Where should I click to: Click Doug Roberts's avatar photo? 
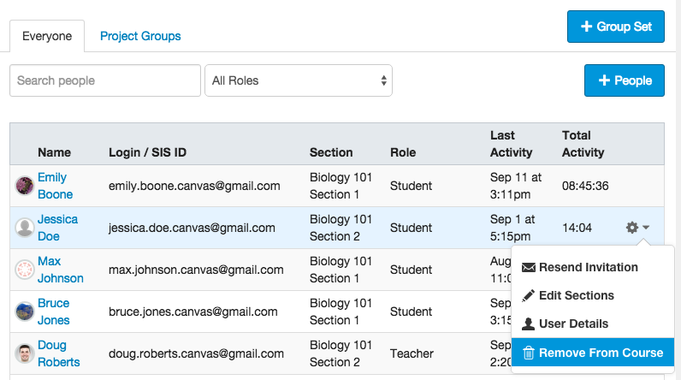tap(25, 353)
